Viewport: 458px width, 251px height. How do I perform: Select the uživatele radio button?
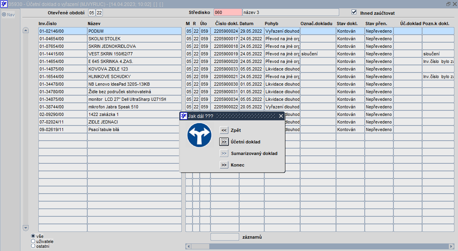[x=33, y=241]
